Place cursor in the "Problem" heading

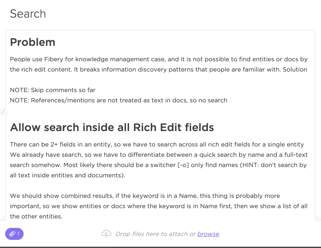[33, 42]
